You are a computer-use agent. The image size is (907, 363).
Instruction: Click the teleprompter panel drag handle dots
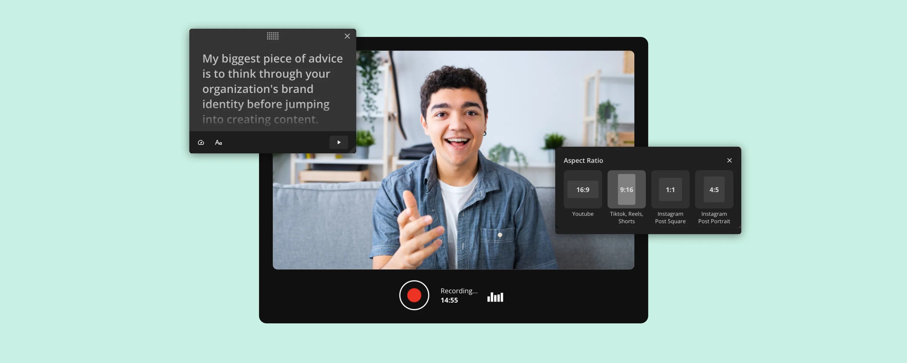[273, 36]
